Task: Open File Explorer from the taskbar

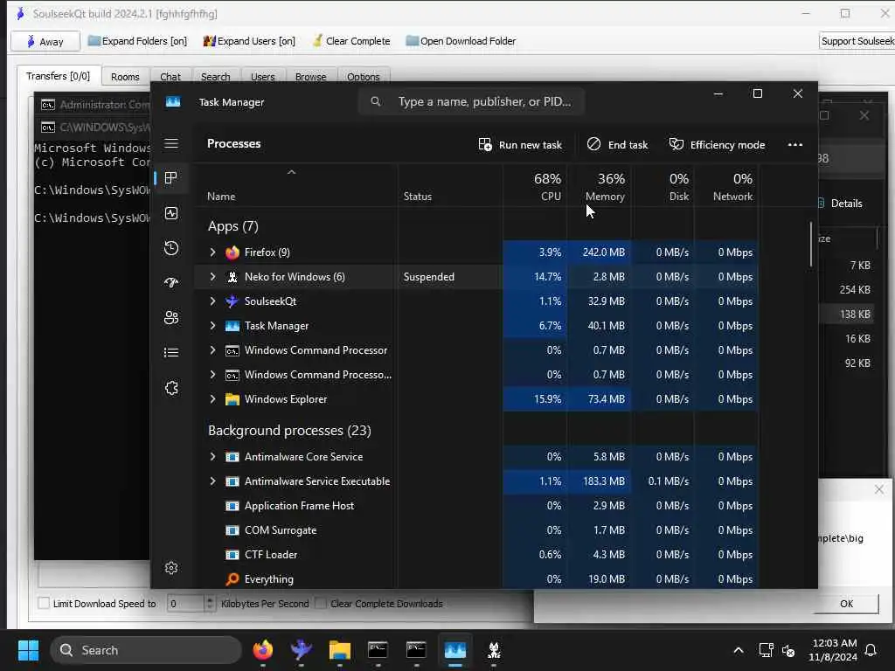Action: click(x=340, y=650)
